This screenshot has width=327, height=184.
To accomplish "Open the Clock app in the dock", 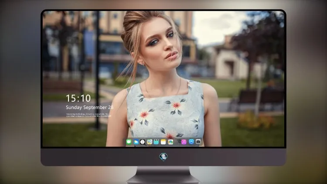I will (x=143, y=142).
